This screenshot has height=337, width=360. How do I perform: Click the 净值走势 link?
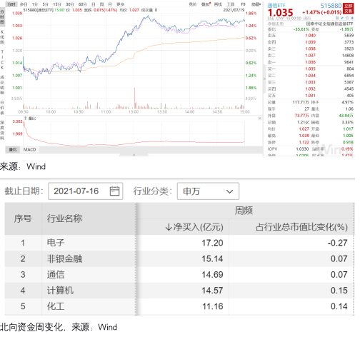point(276,24)
